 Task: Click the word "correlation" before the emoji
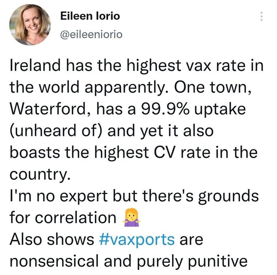pyautogui.click(x=76, y=218)
